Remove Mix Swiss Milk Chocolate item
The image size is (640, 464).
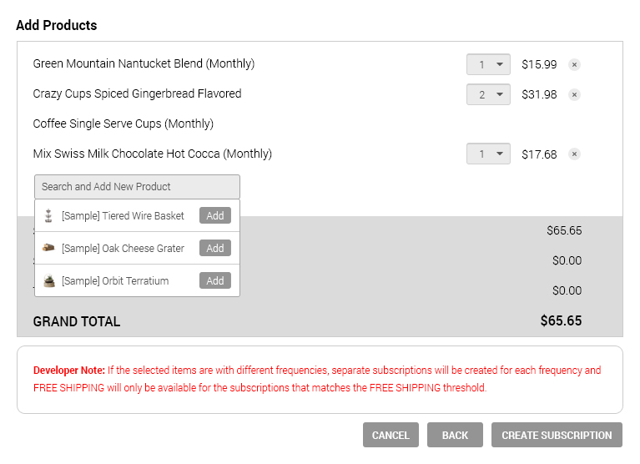pos(574,154)
